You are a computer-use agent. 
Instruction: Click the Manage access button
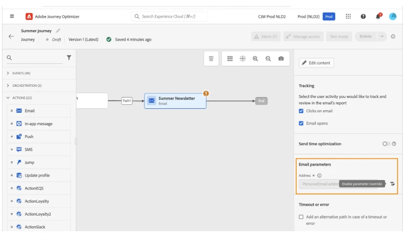[x=303, y=37]
